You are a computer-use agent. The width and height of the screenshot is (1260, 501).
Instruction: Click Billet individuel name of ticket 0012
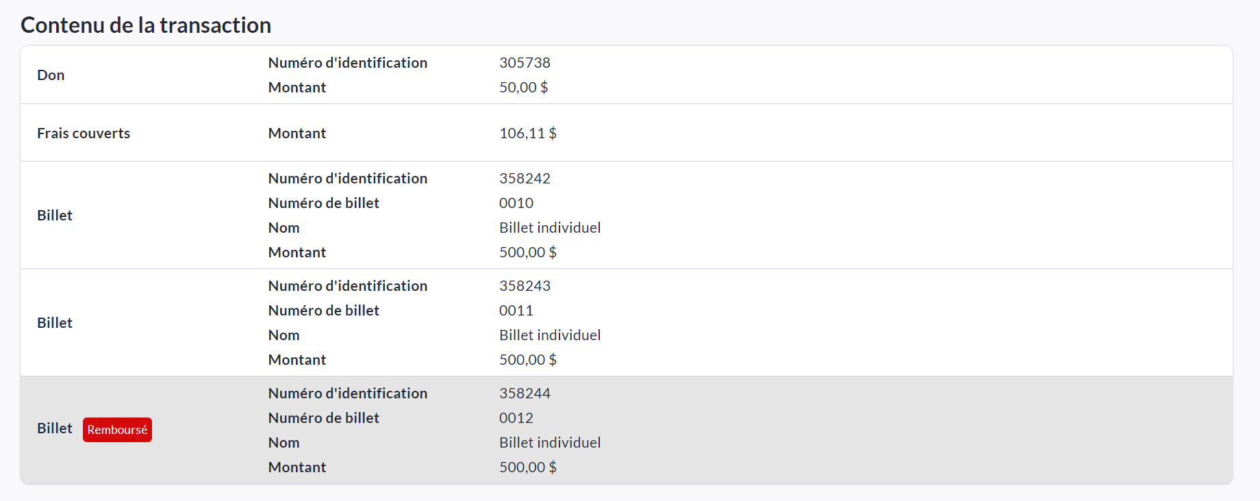550,443
